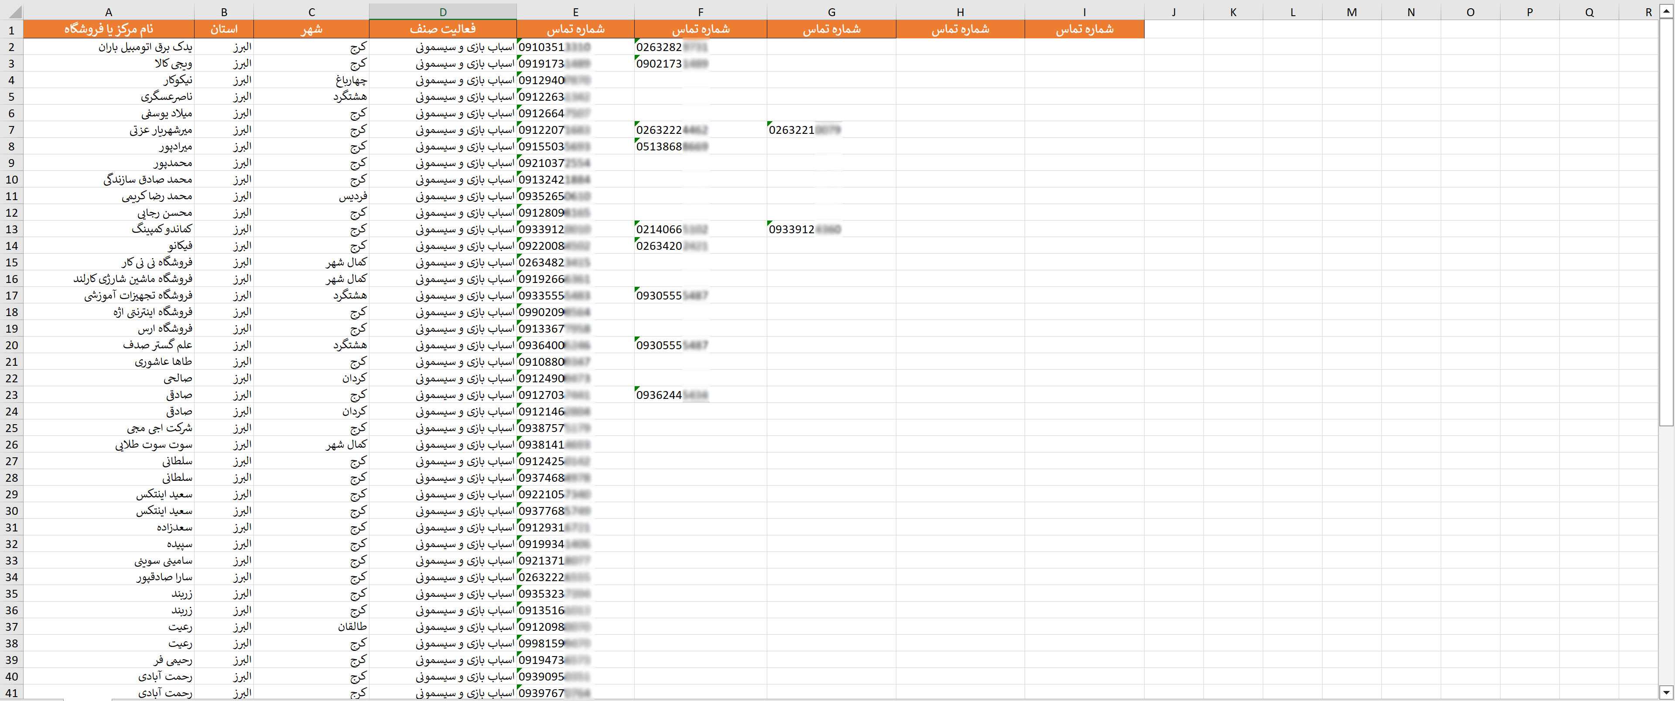Select cell 'سارا صادقپور'
The height and width of the screenshot is (701, 1675).
(109, 577)
